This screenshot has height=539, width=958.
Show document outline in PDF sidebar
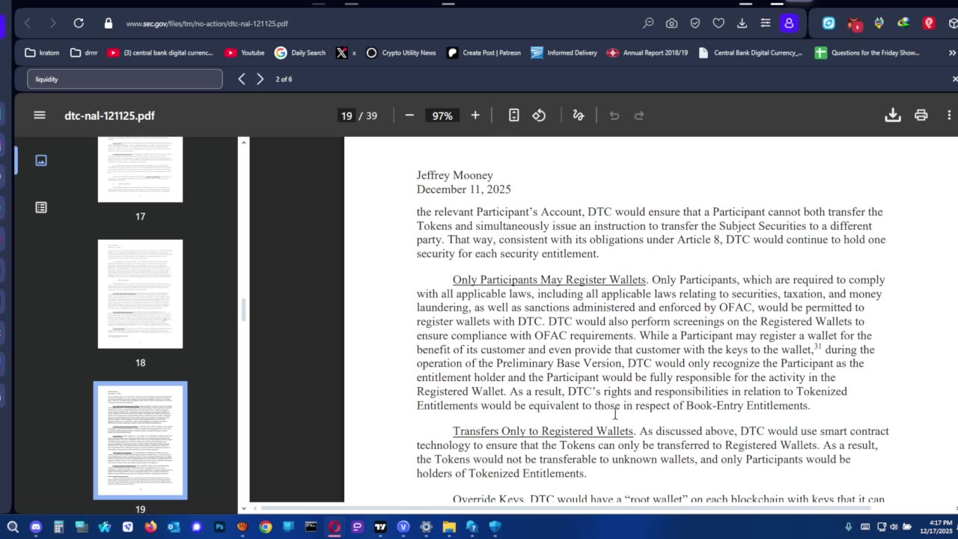coord(41,207)
